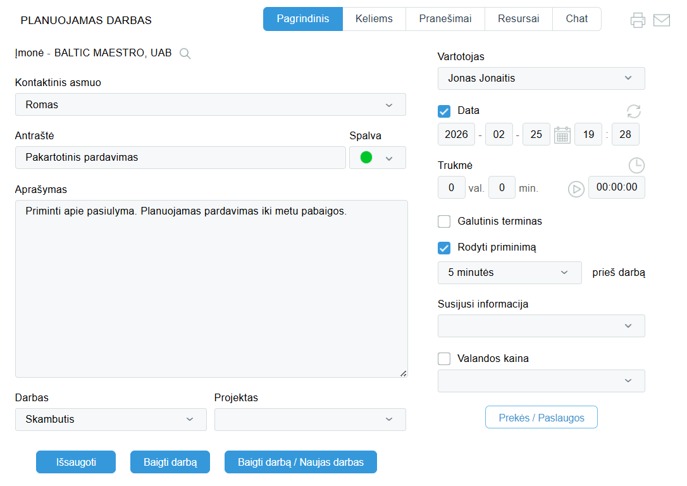Click the Išsaugoti button

coord(76,462)
